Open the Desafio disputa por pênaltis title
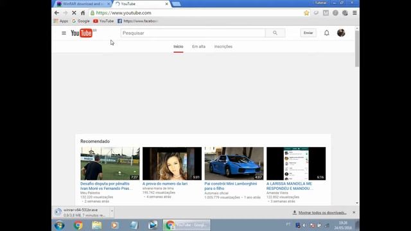Viewport: 411px width, 231px height. [106, 186]
